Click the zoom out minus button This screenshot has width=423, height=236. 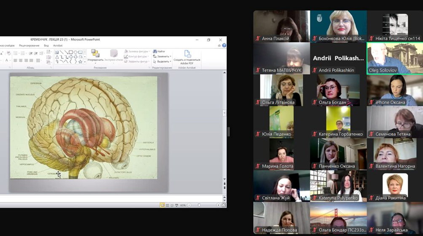(188, 205)
